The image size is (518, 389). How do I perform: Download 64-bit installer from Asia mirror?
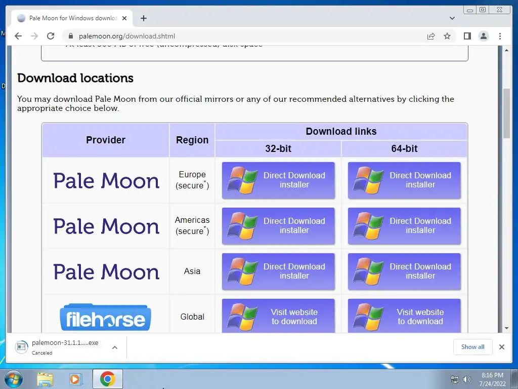click(404, 271)
